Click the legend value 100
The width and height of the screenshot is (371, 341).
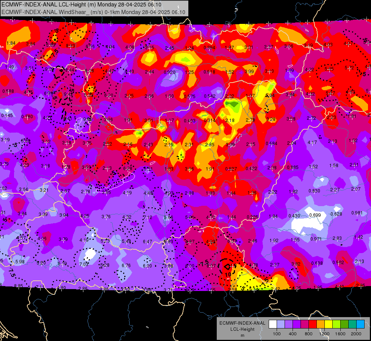277,334
